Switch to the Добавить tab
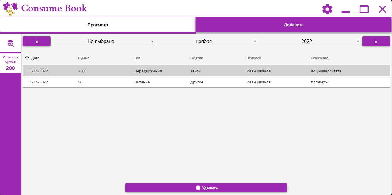The image size is (392, 195). pyautogui.click(x=293, y=25)
